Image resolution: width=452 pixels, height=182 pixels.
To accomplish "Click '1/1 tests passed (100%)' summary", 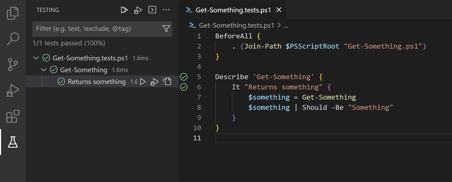I will pos(69,43).
